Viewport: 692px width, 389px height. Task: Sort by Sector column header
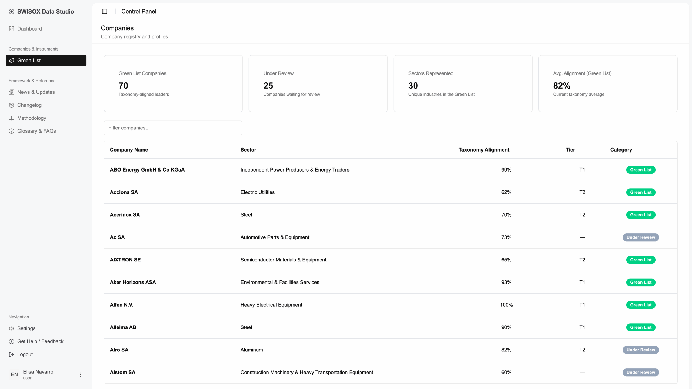click(248, 150)
